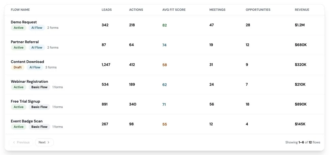Sort by the Actions column header
The width and height of the screenshot is (329, 155).
(x=136, y=10)
